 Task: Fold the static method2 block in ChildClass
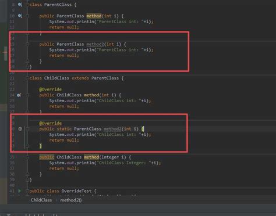(x=27, y=129)
